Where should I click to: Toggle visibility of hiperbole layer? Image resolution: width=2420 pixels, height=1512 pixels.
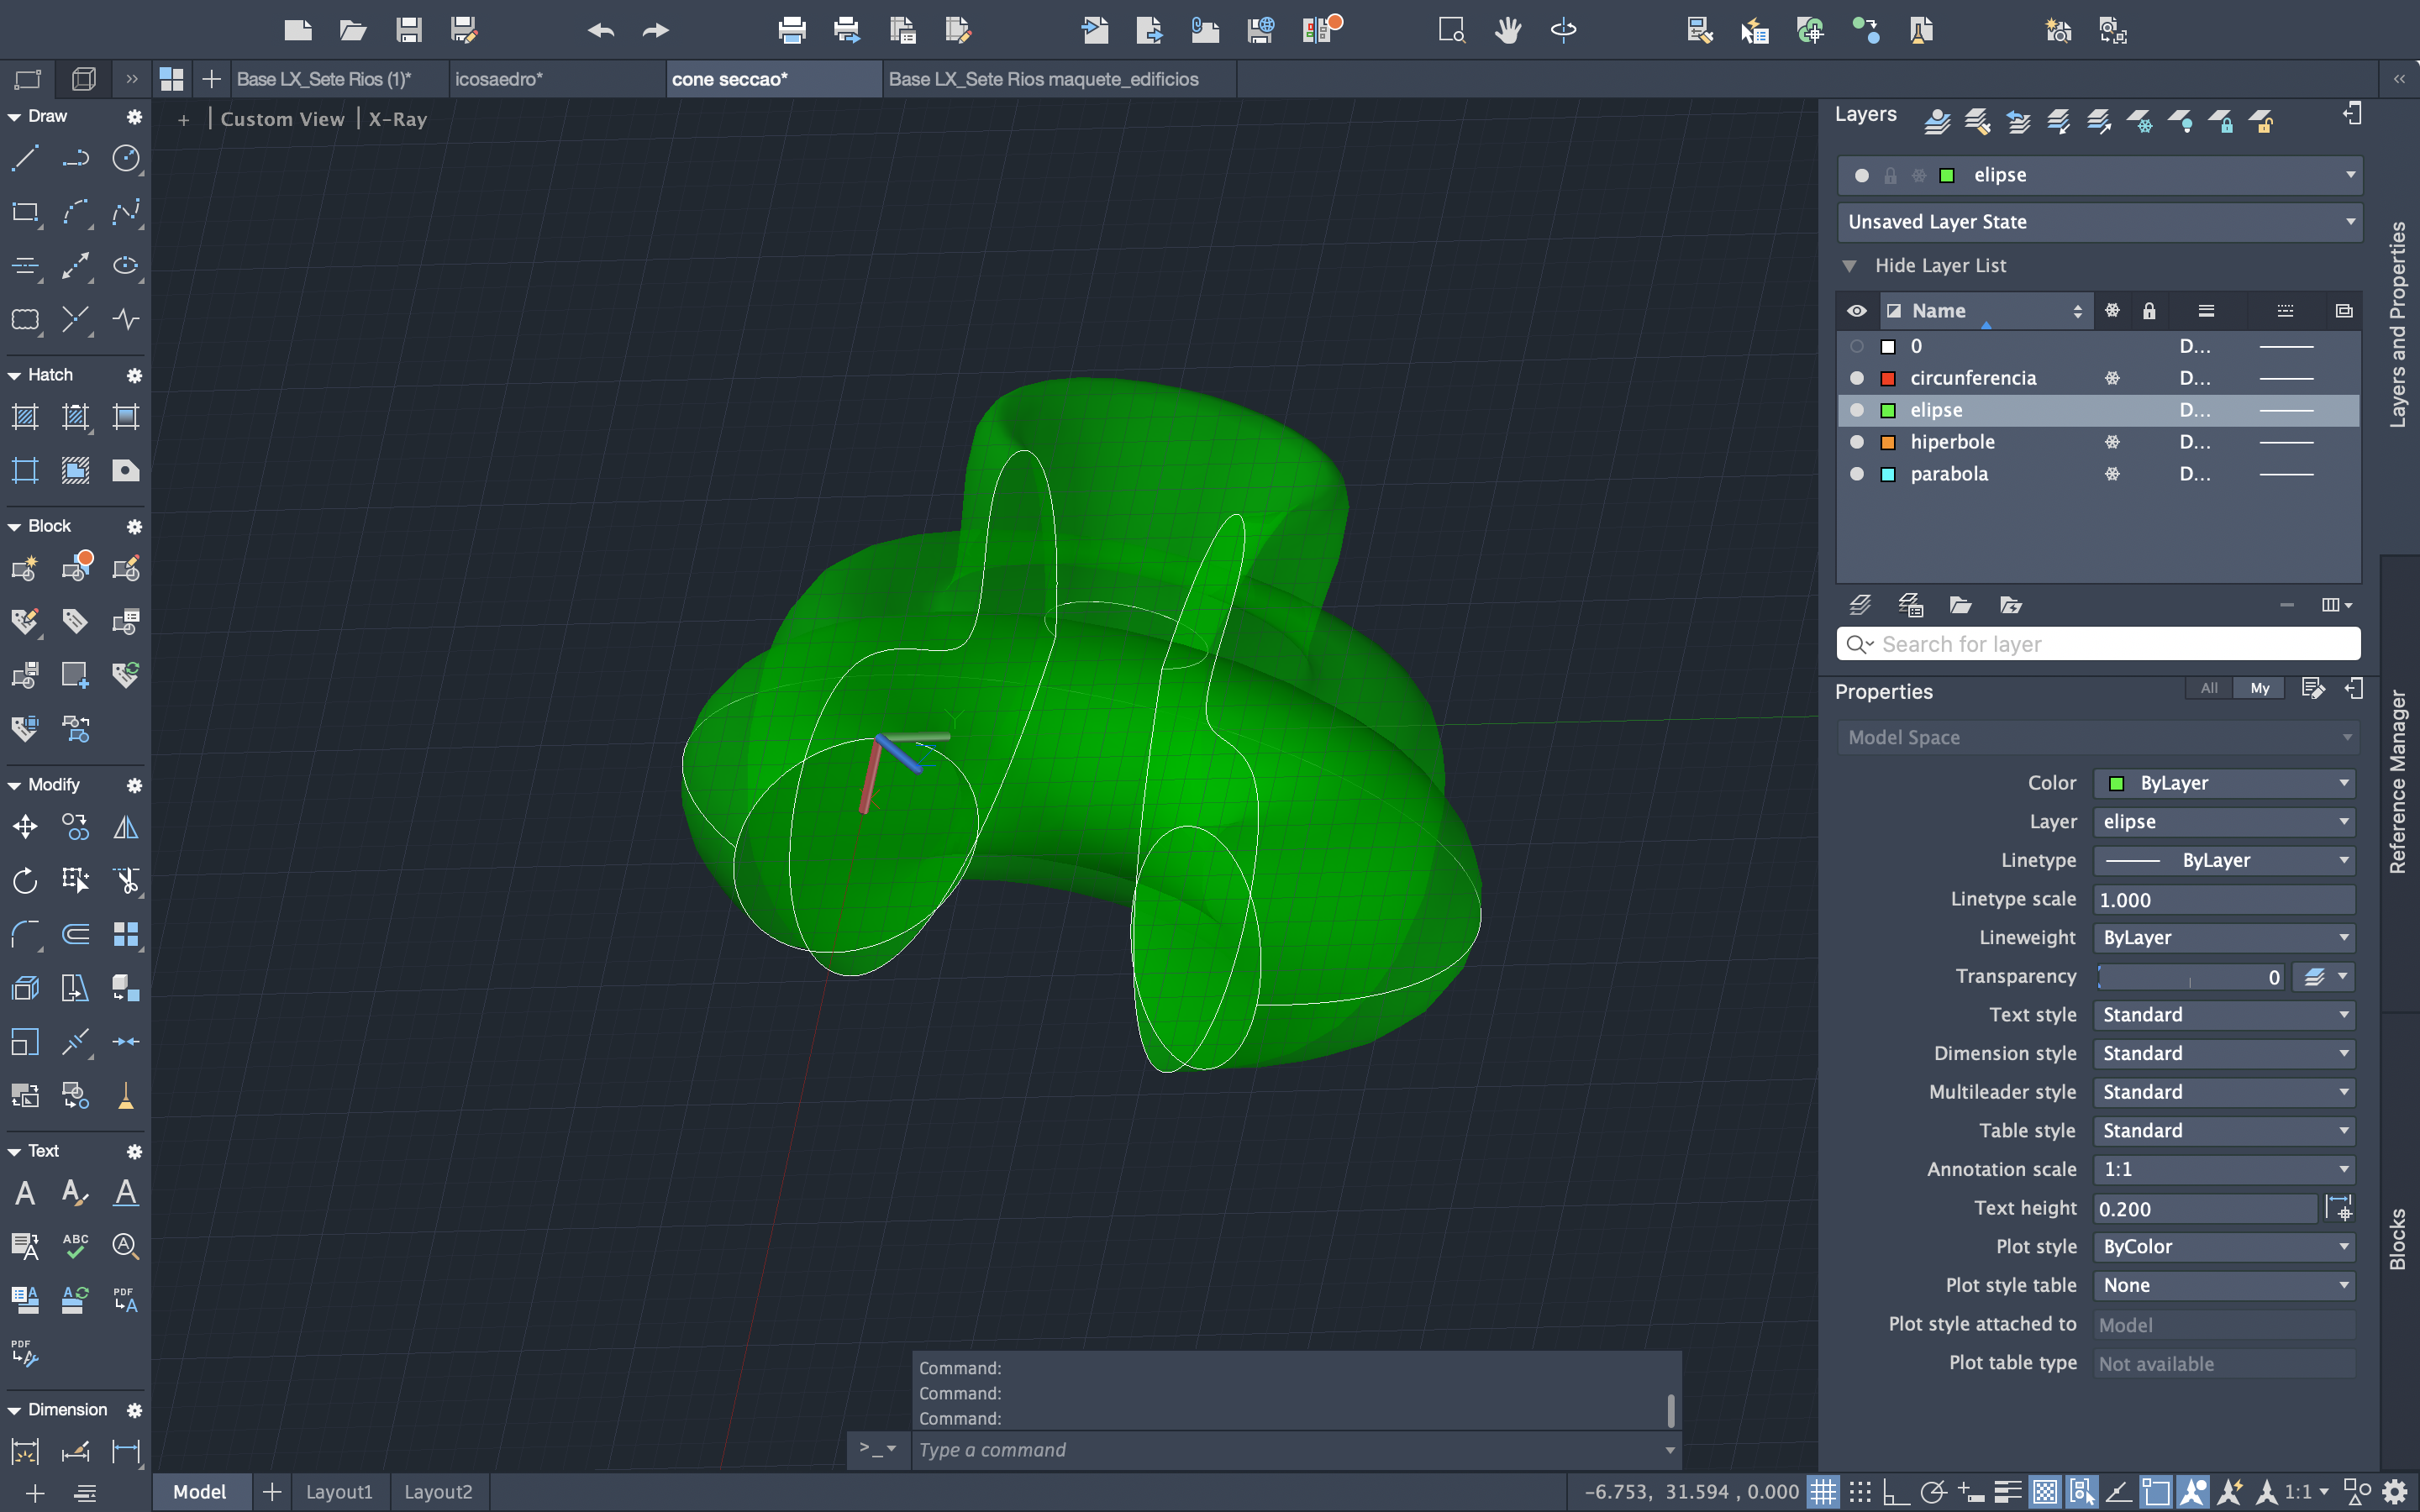click(1857, 442)
